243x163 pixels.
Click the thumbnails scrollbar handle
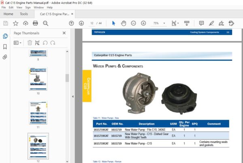[x=67, y=78]
